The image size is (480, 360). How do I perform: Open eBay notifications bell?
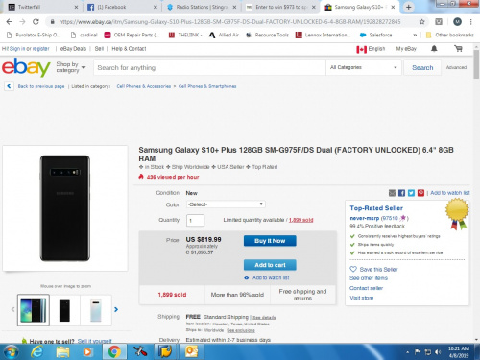pyautogui.click(x=434, y=49)
